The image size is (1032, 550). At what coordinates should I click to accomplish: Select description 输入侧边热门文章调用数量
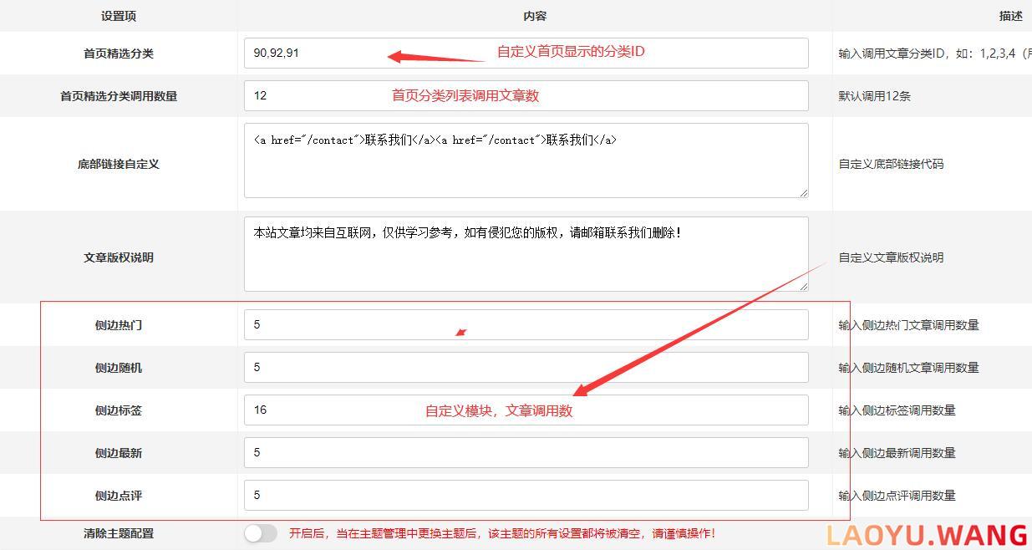(x=909, y=325)
